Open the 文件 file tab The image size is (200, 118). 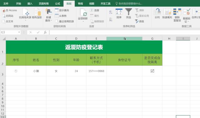coord(6,3)
